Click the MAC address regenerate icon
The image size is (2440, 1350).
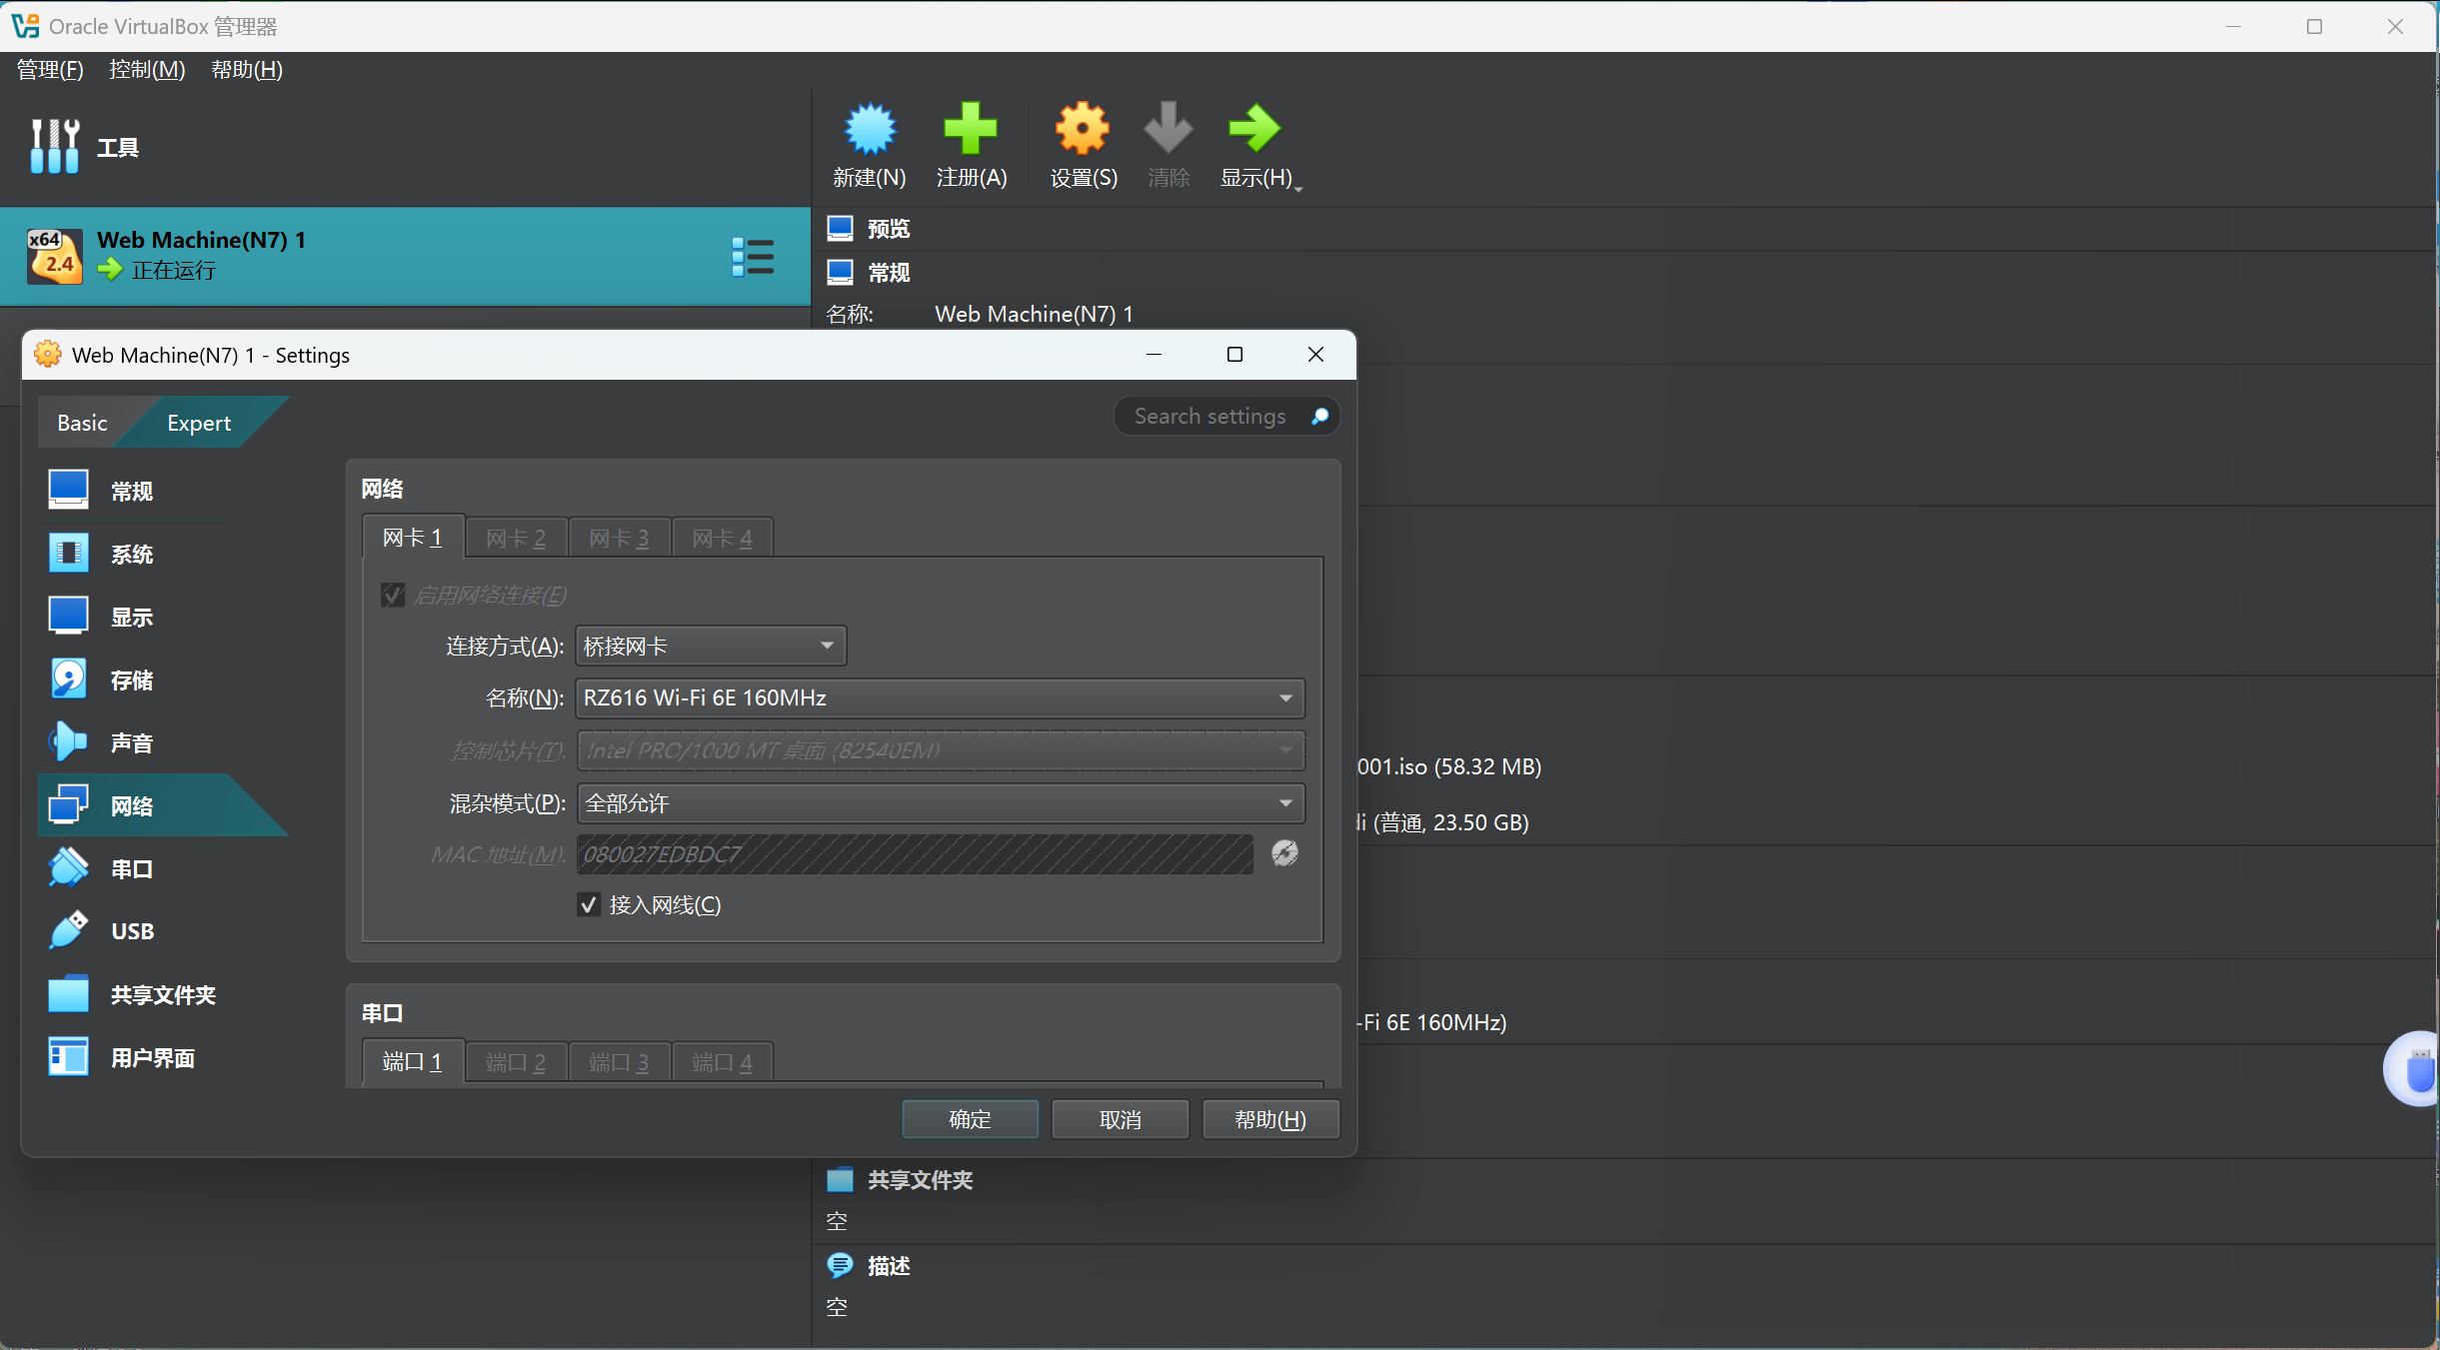click(x=1284, y=853)
